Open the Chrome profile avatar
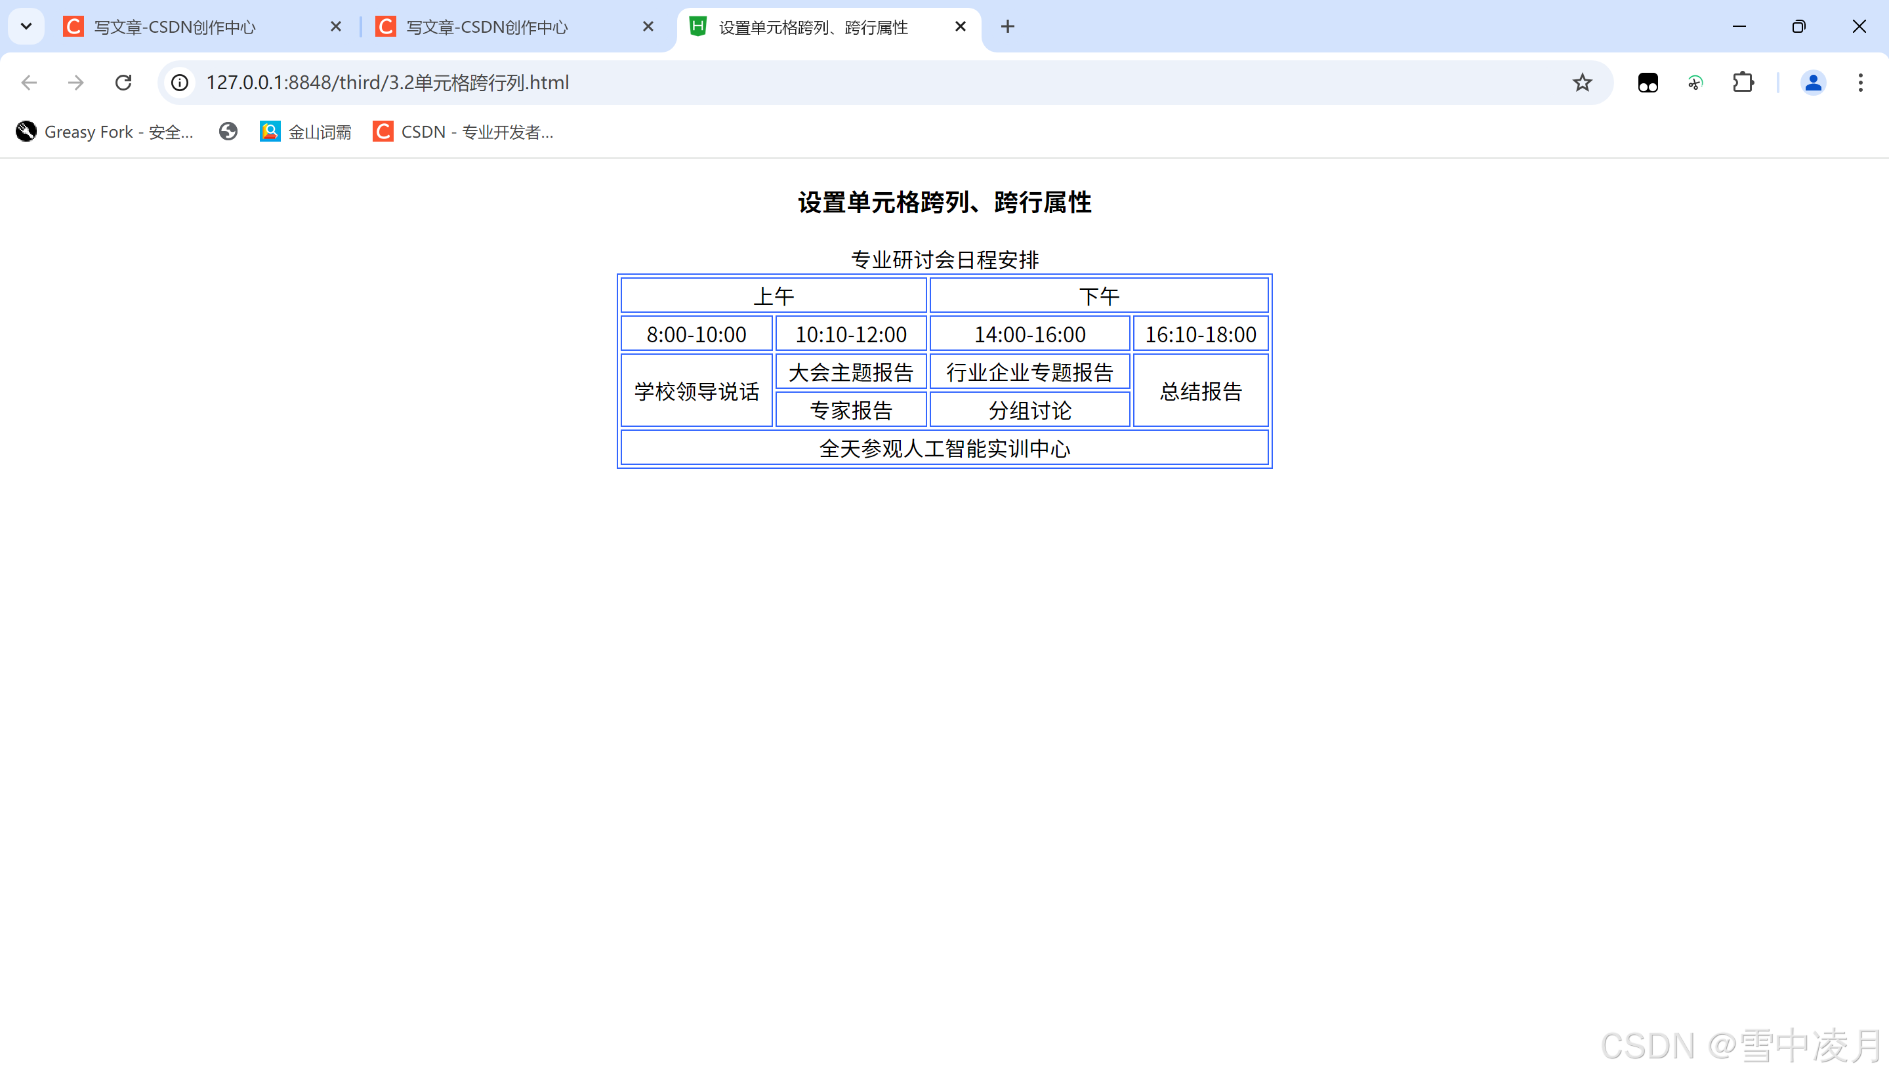 coord(1814,82)
